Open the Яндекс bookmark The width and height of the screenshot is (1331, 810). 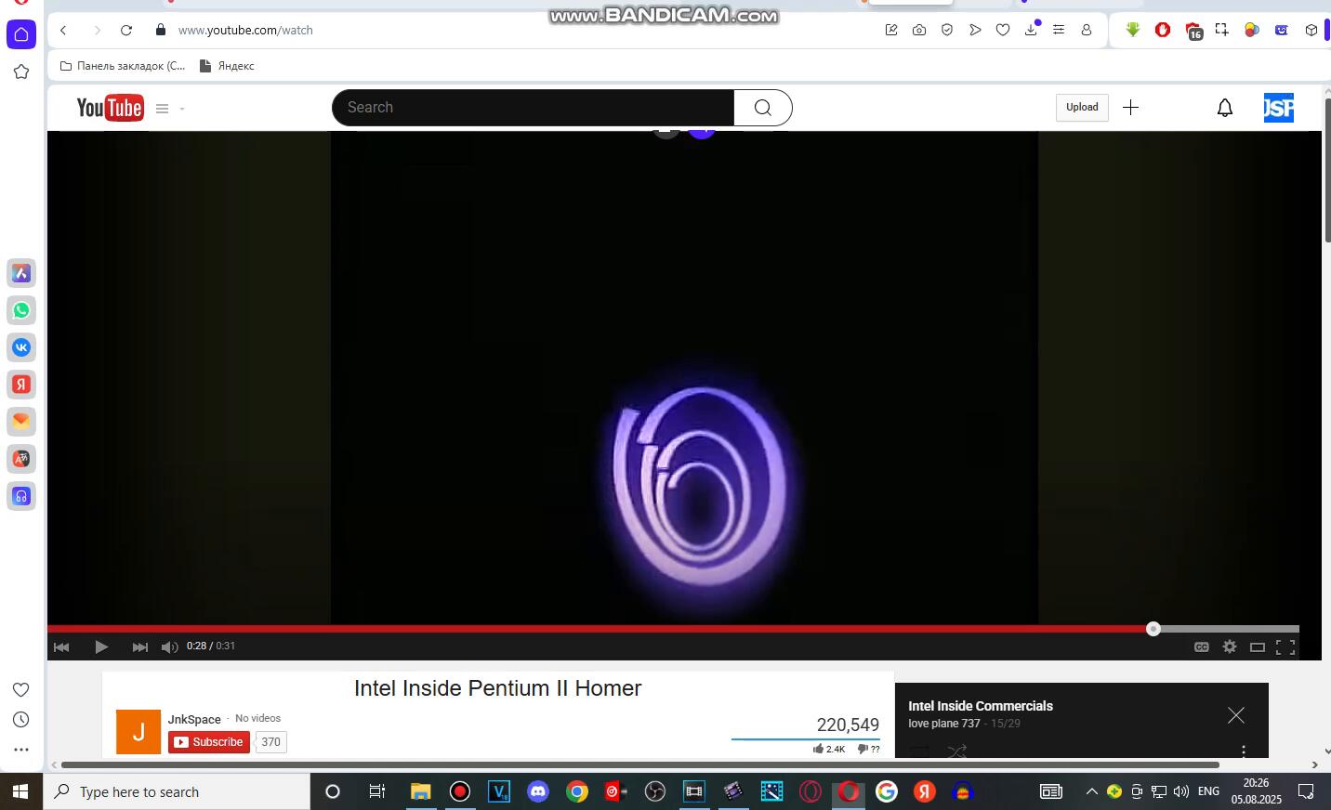(227, 66)
